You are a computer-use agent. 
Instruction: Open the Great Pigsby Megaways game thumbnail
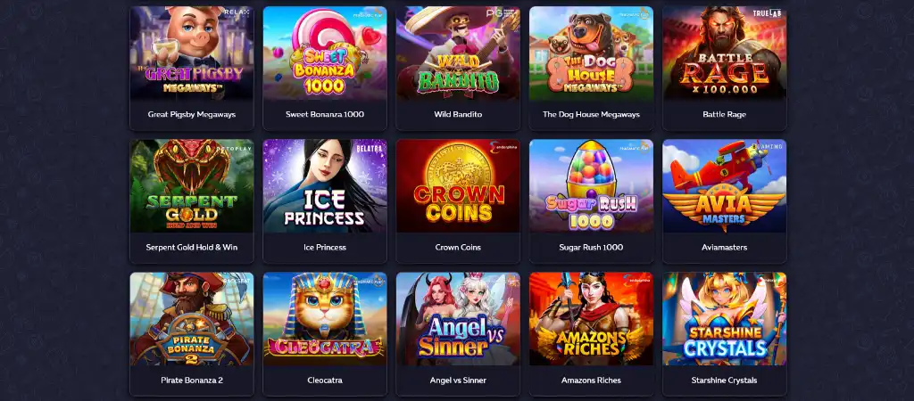coord(192,53)
